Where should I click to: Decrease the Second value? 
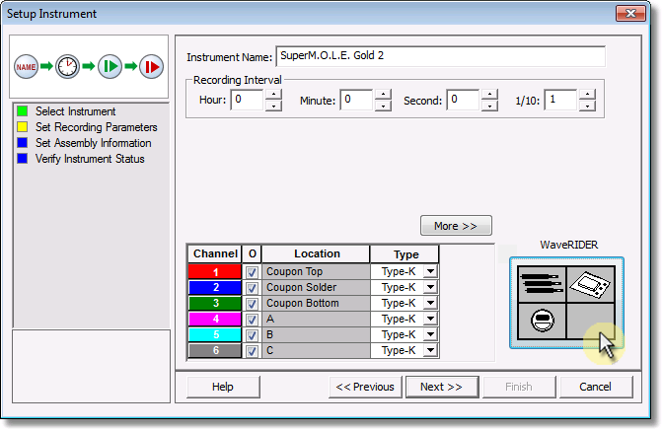tap(489, 106)
